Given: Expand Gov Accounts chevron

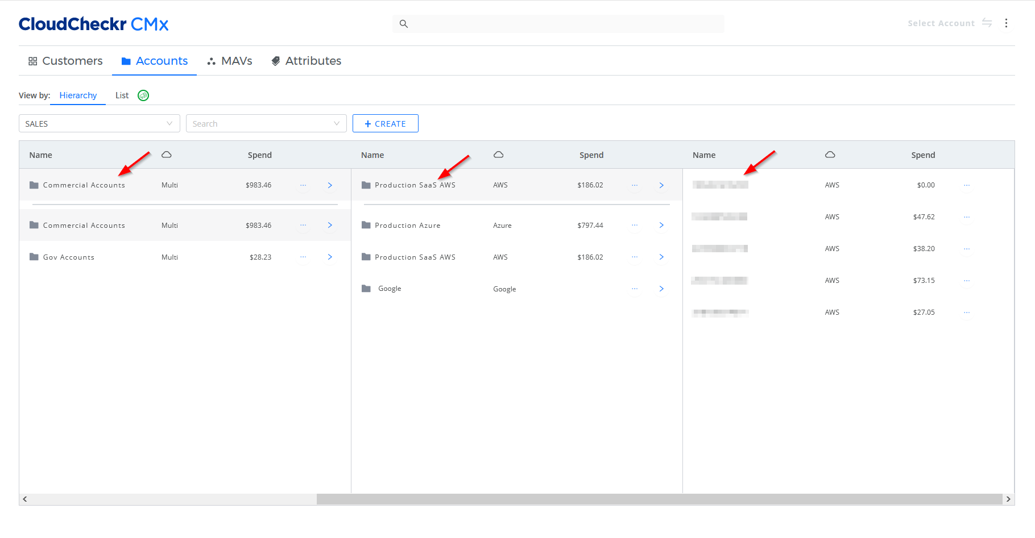Looking at the screenshot, I should [x=330, y=257].
